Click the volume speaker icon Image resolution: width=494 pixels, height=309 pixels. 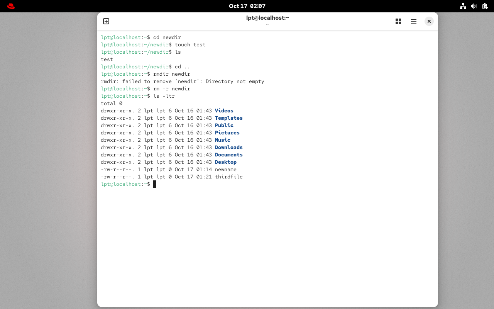point(474,6)
